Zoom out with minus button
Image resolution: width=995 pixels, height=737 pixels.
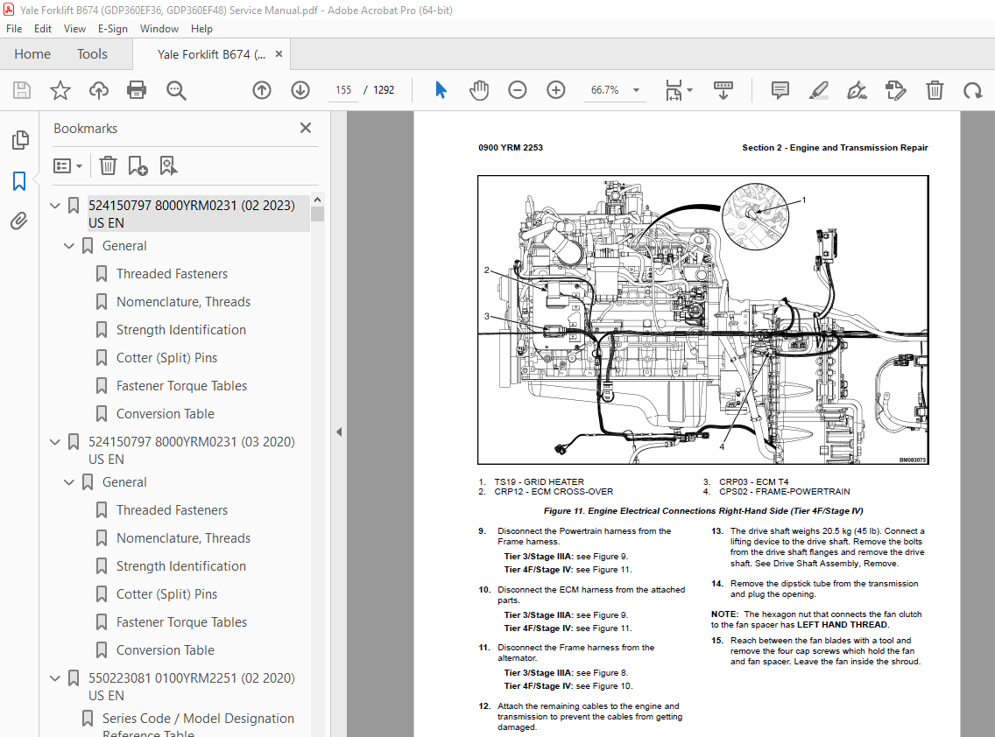point(517,90)
